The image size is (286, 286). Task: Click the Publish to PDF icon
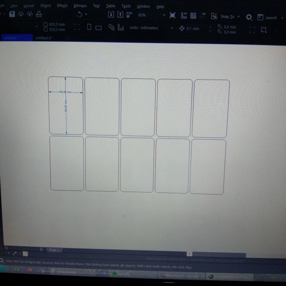(x=130, y=15)
